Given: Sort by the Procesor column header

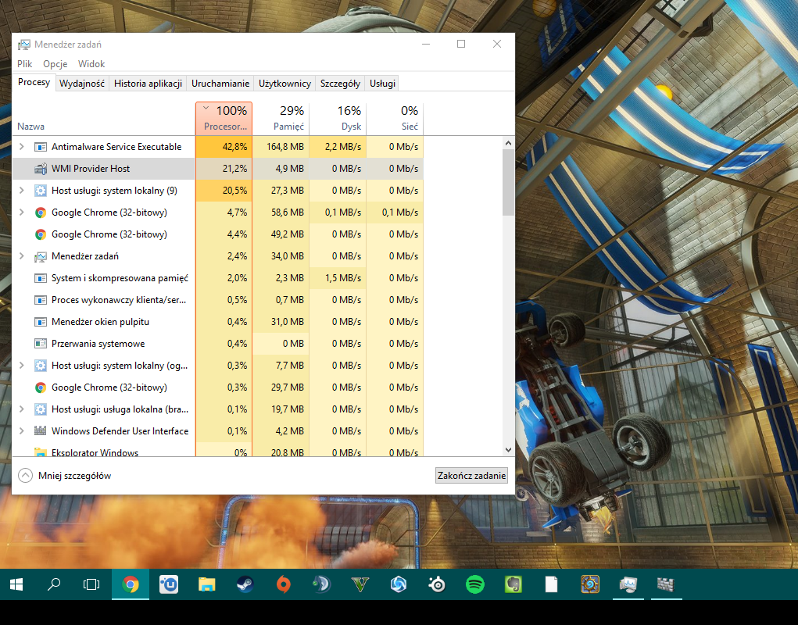Looking at the screenshot, I should (224, 119).
